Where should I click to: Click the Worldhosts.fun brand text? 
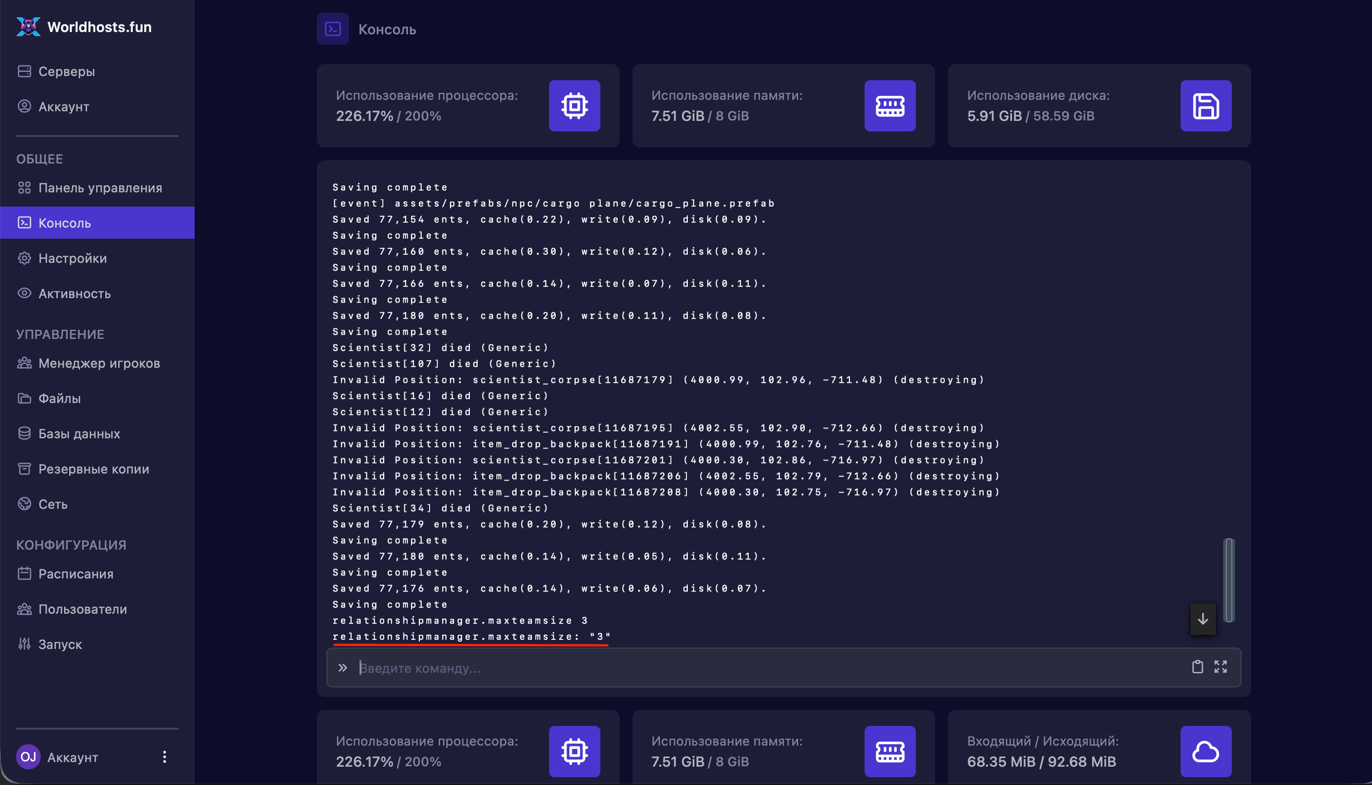[x=100, y=27]
